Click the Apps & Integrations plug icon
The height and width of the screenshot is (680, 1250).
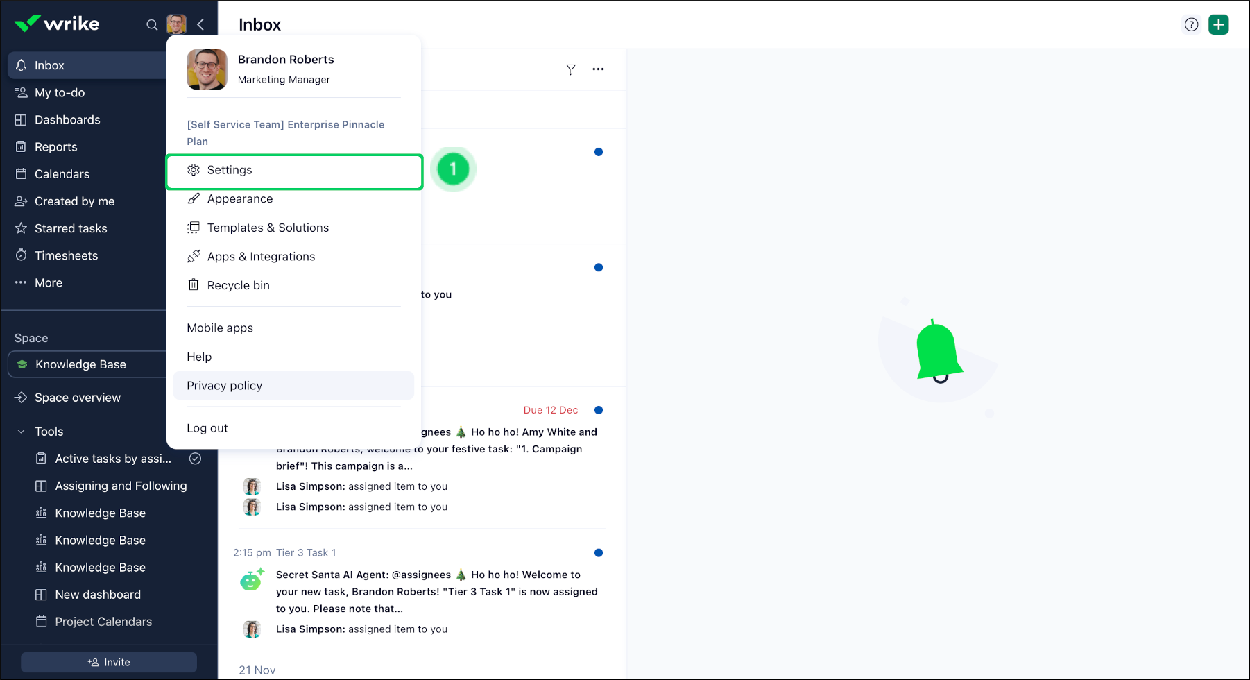point(194,257)
